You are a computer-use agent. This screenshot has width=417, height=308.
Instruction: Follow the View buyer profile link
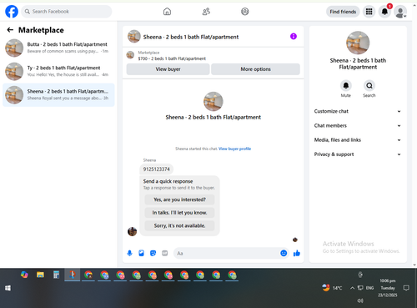234,149
